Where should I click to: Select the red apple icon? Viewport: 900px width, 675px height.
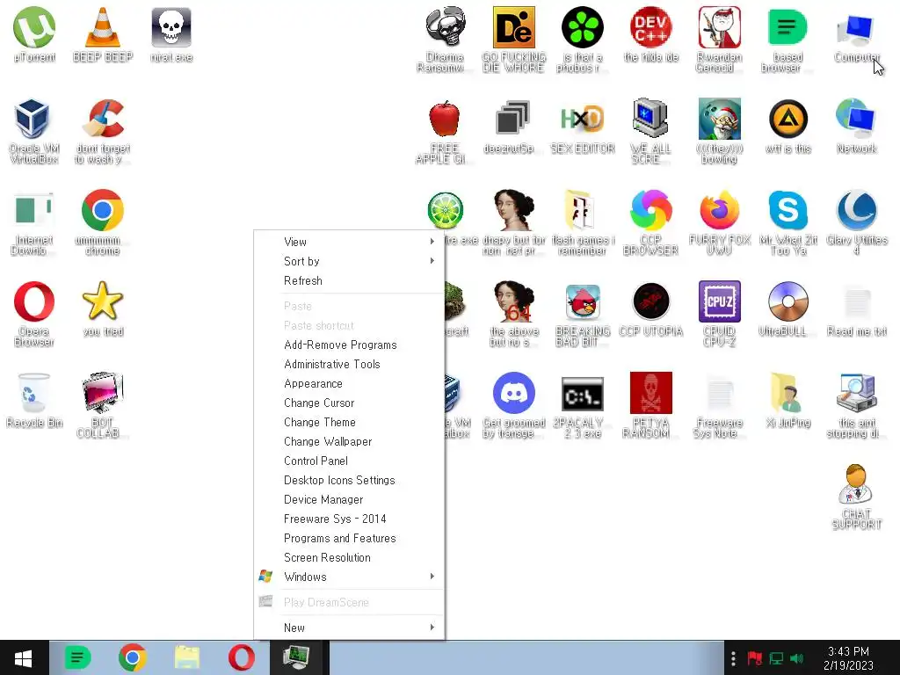[x=445, y=119]
